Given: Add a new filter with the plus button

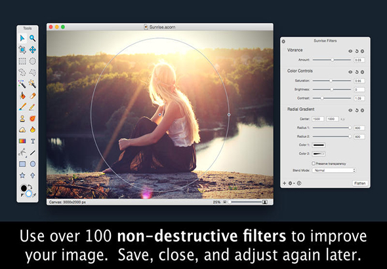Looking at the screenshot, I should coord(284,183).
